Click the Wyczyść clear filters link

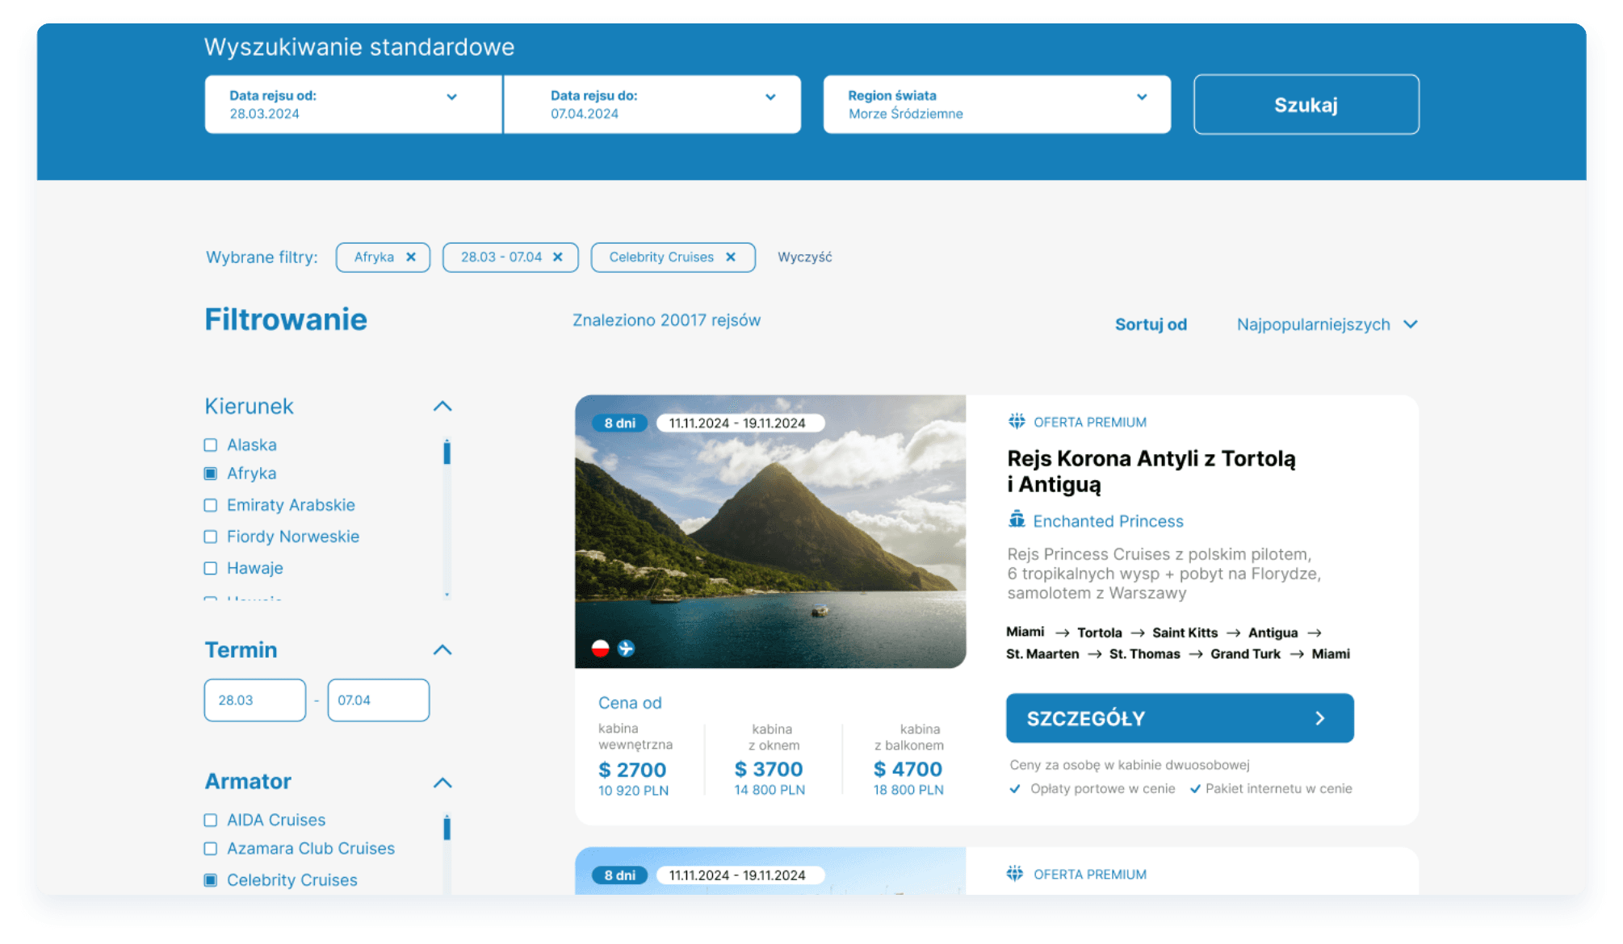pos(804,257)
